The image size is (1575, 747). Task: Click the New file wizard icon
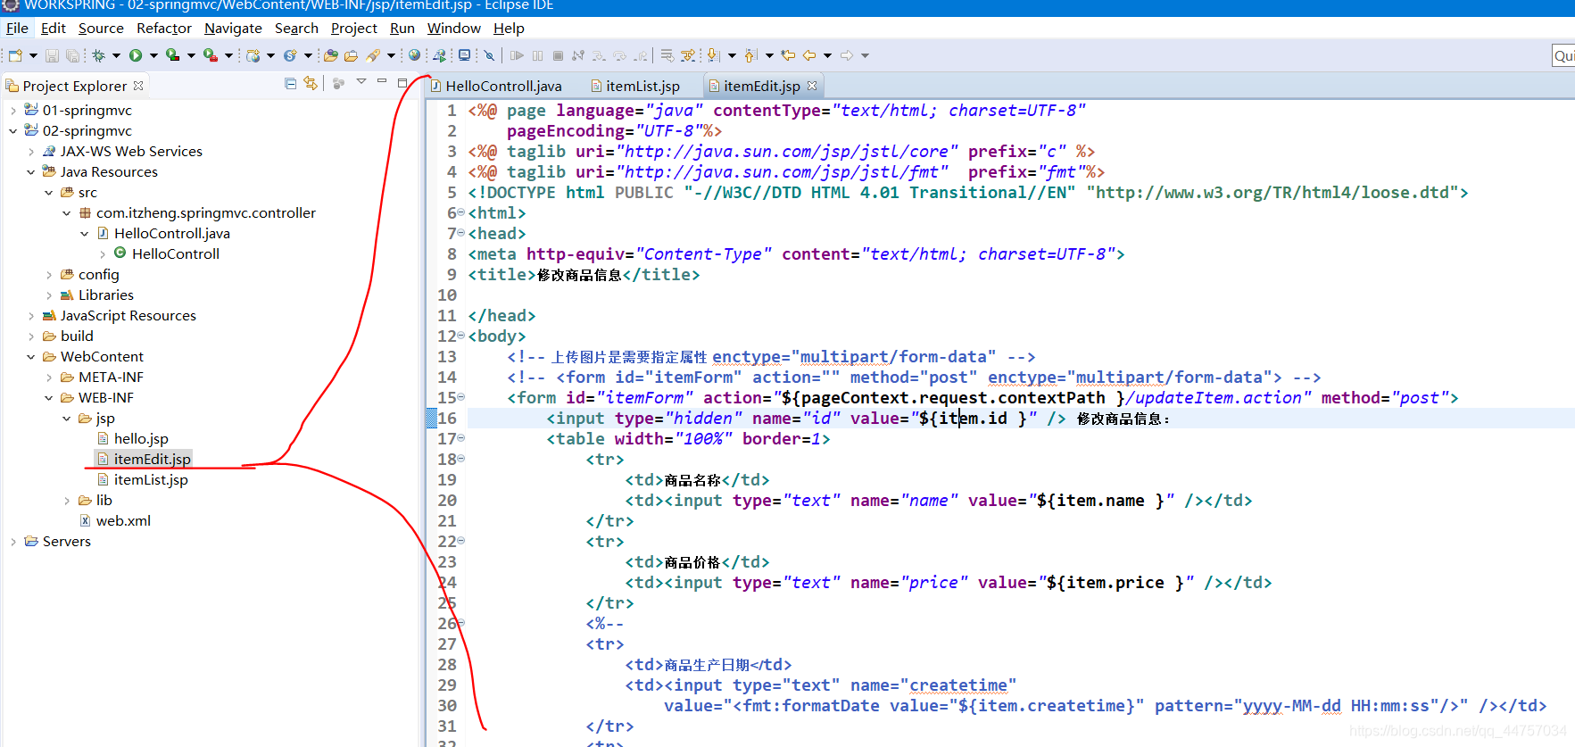pyautogui.click(x=15, y=55)
